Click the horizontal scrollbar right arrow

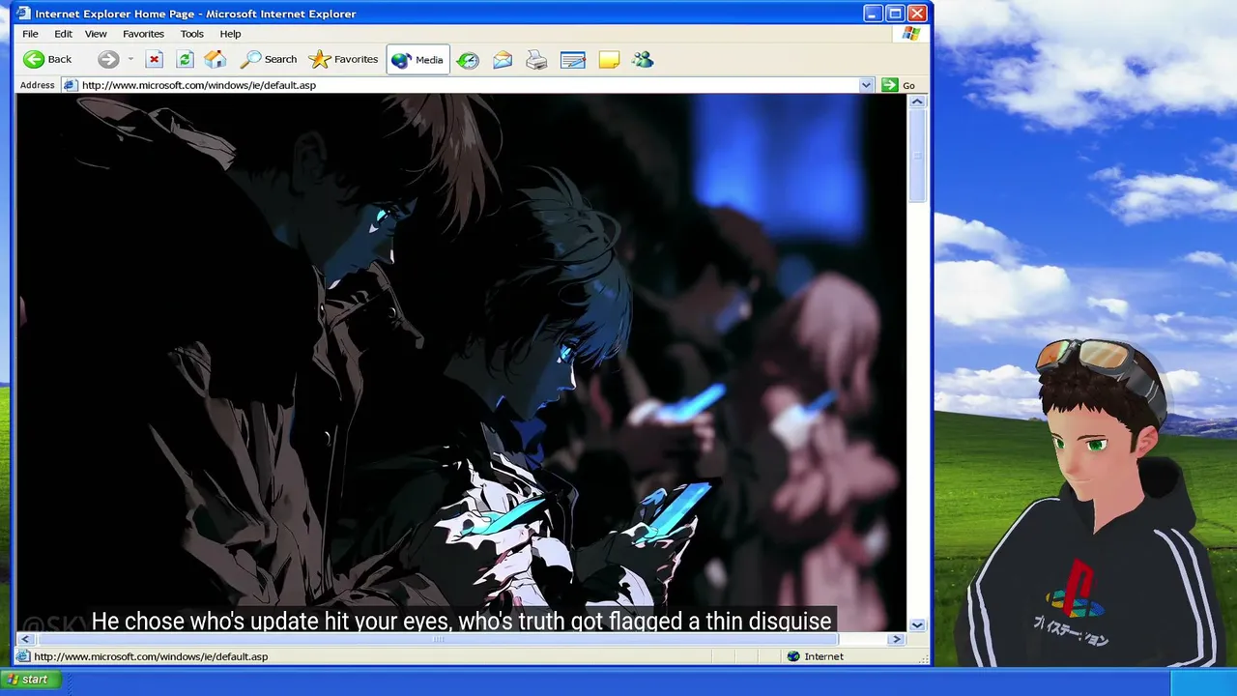pyautogui.click(x=897, y=639)
